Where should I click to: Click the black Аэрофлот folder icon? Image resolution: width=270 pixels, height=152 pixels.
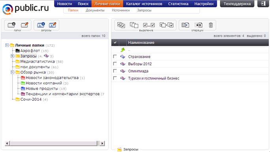(x=17, y=51)
